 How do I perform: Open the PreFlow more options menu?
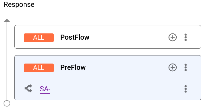[186, 67]
